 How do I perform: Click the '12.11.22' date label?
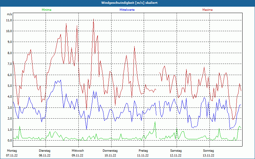176,156
